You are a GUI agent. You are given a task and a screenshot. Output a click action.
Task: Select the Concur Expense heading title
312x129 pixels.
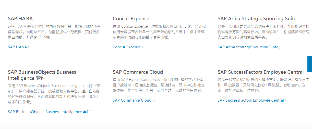coord(131,19)
